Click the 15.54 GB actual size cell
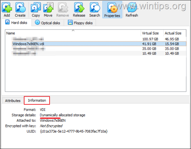This screenshot has height=149, width=191. tap(172, 44)
